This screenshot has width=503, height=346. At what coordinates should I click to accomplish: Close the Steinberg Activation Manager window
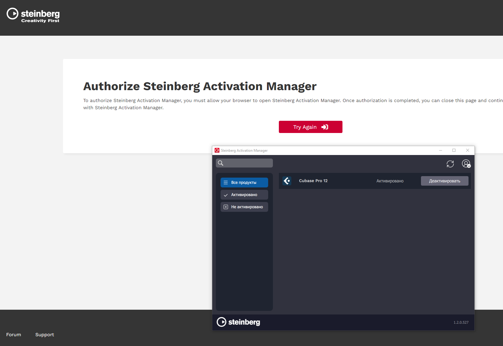click(468, 151)
